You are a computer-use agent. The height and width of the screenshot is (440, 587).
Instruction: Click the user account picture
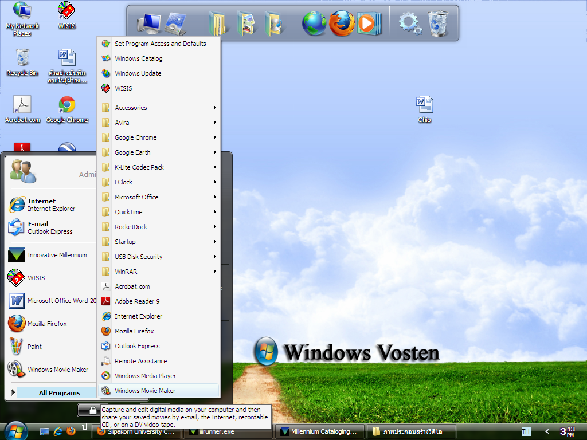point(22,171)
